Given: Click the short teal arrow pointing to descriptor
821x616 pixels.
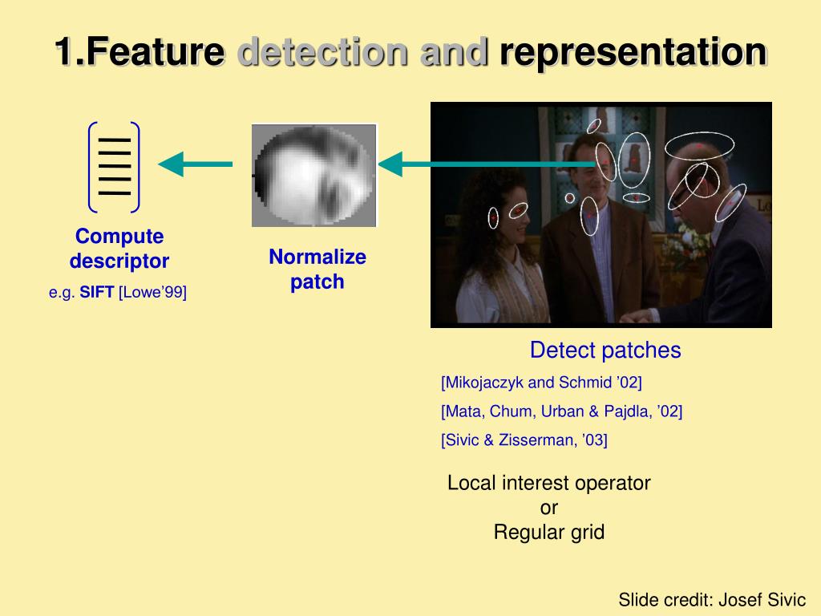Looking at the screenshot, I should pyautogui.click(x=196, y=164).
